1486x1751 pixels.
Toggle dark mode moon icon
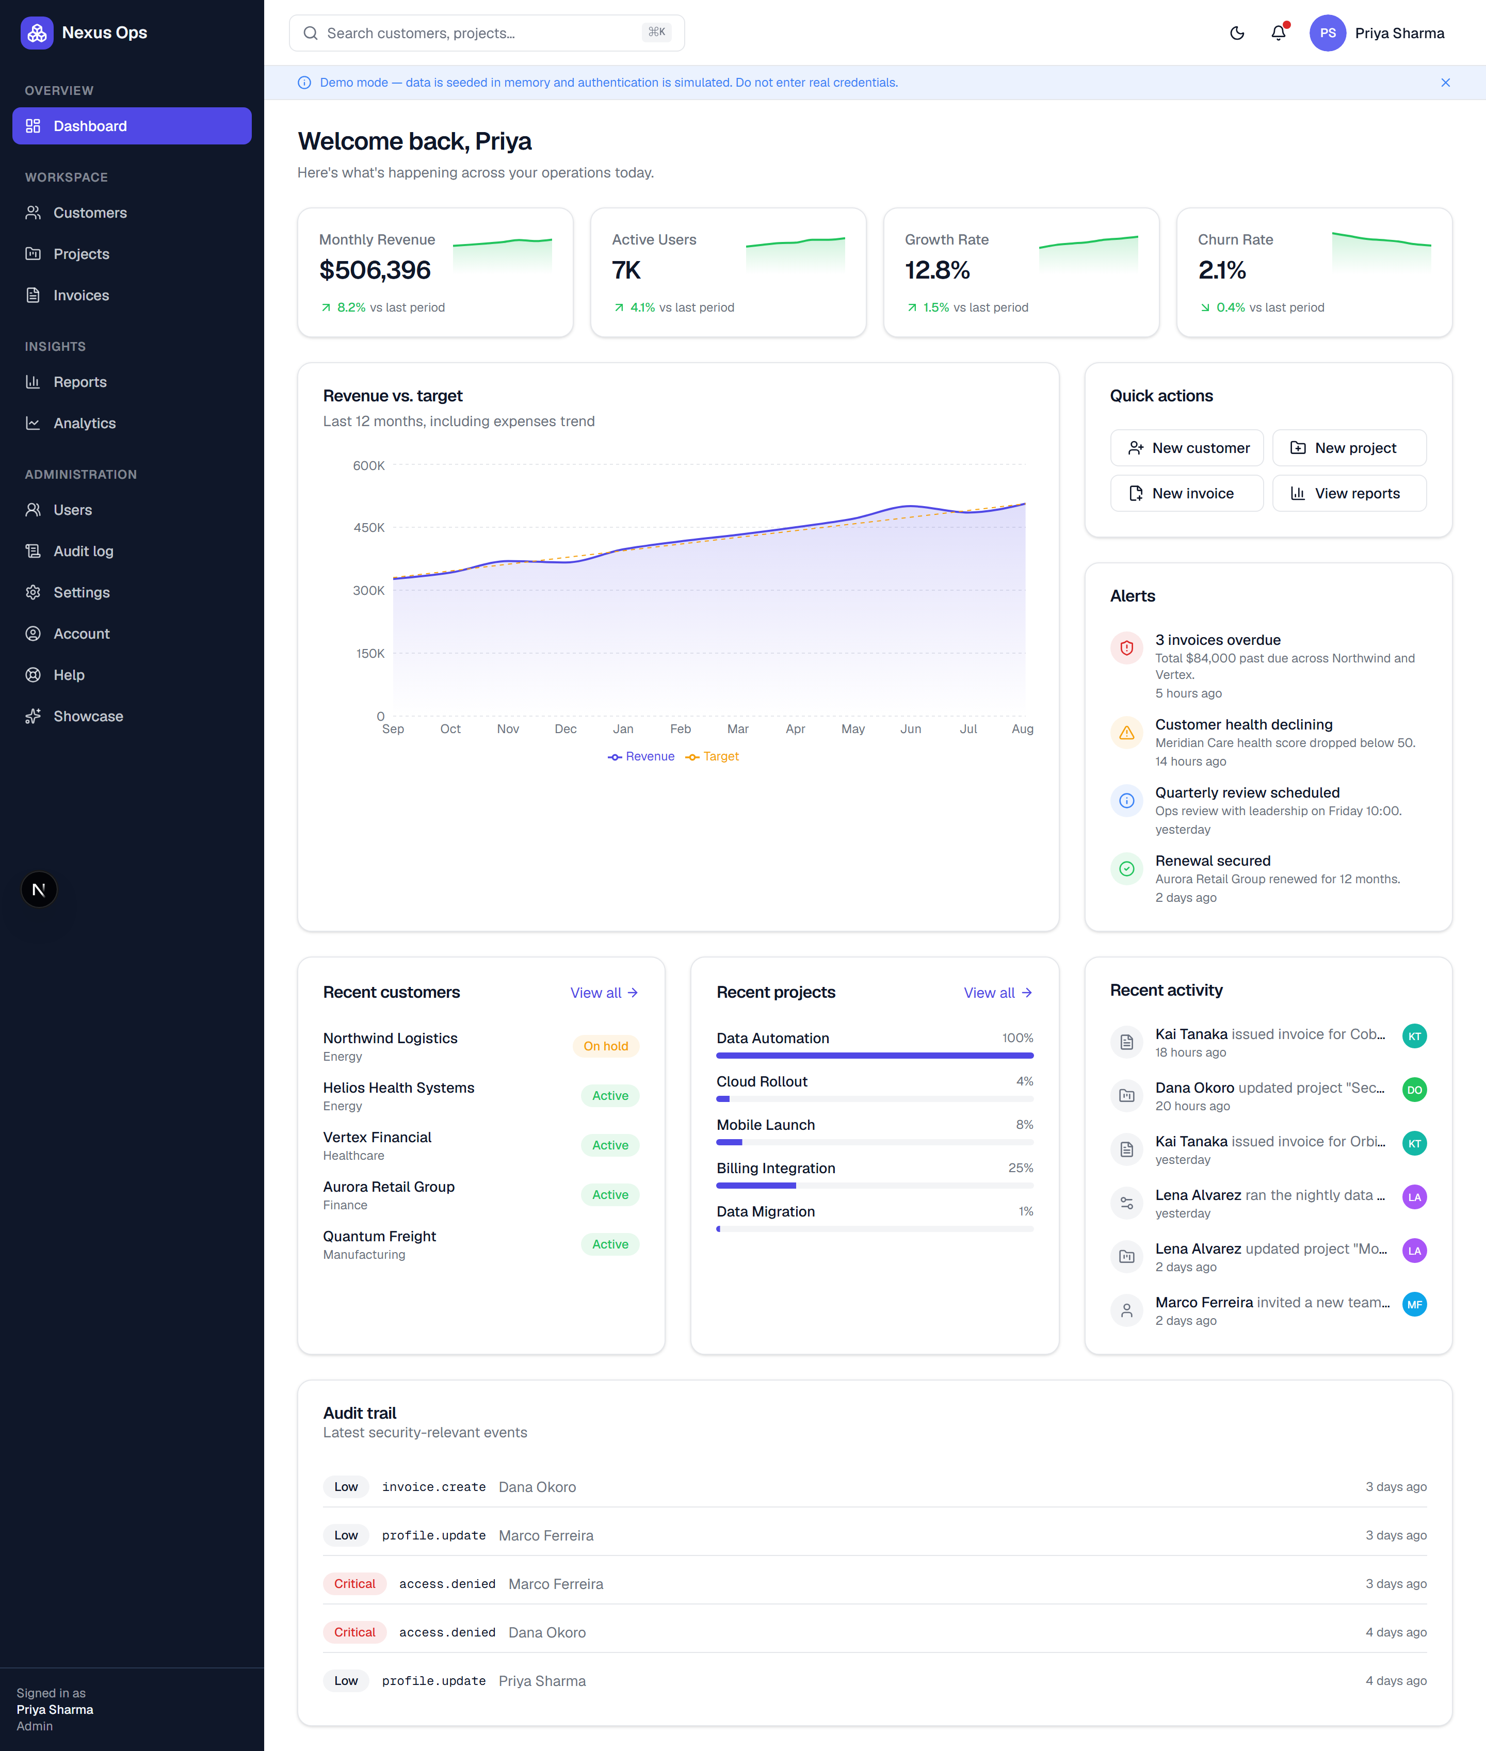(x=1237, y=33)
